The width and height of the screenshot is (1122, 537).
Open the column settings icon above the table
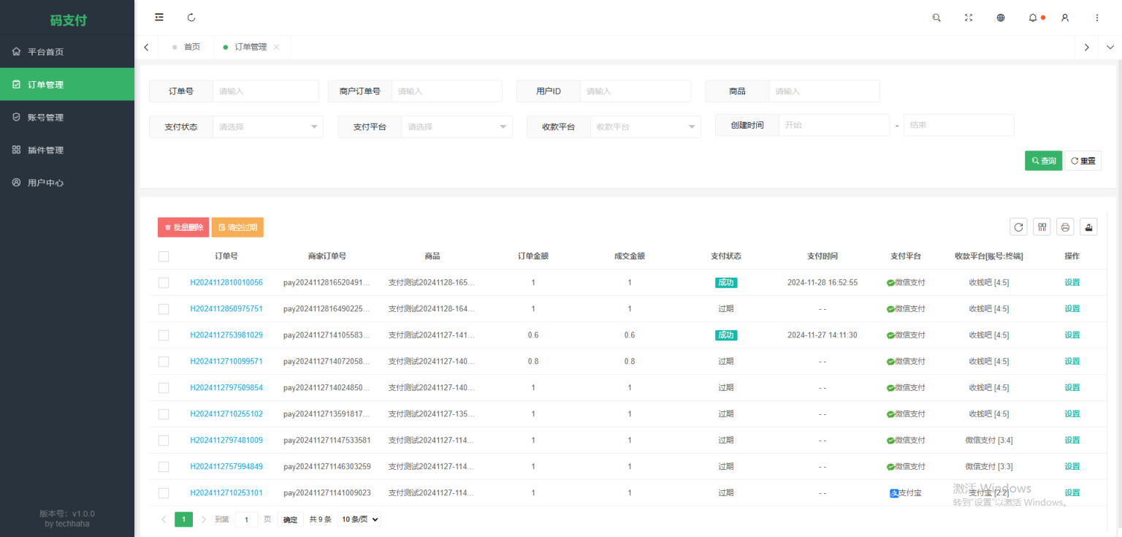(1042, 226)
